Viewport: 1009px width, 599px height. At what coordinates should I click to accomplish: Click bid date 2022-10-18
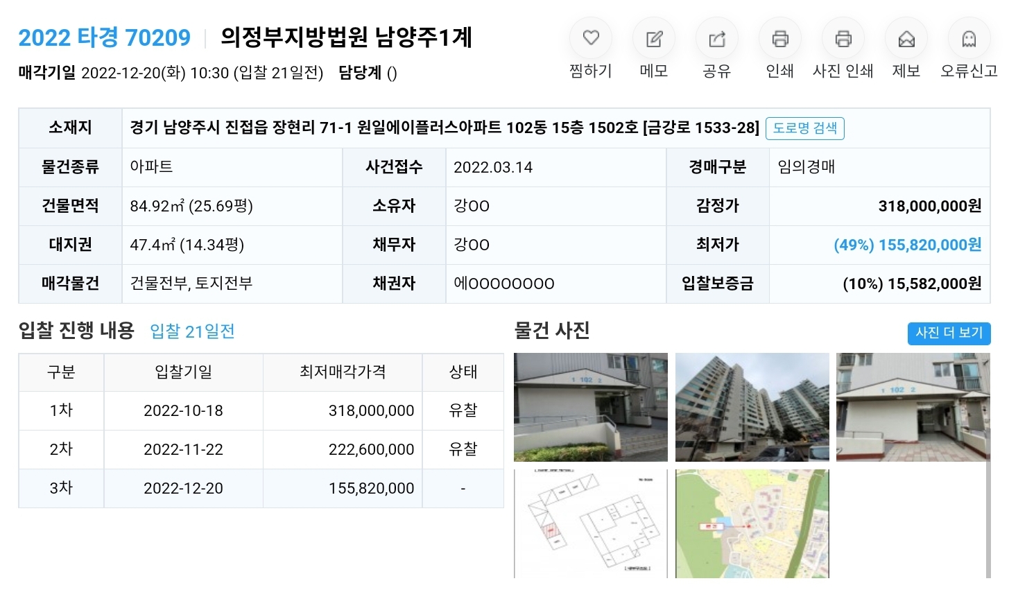coord(183,410)
